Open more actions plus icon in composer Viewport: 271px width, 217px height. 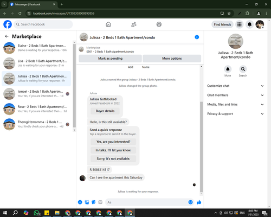80,202
